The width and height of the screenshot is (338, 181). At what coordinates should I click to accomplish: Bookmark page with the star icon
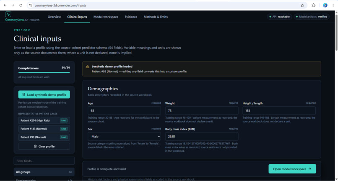(x=302, y=5)
